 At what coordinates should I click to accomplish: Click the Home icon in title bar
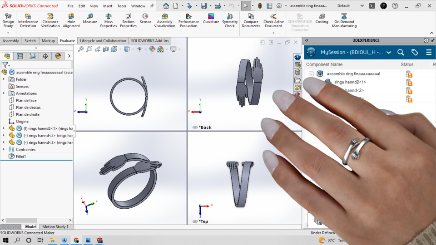point(166,5)
